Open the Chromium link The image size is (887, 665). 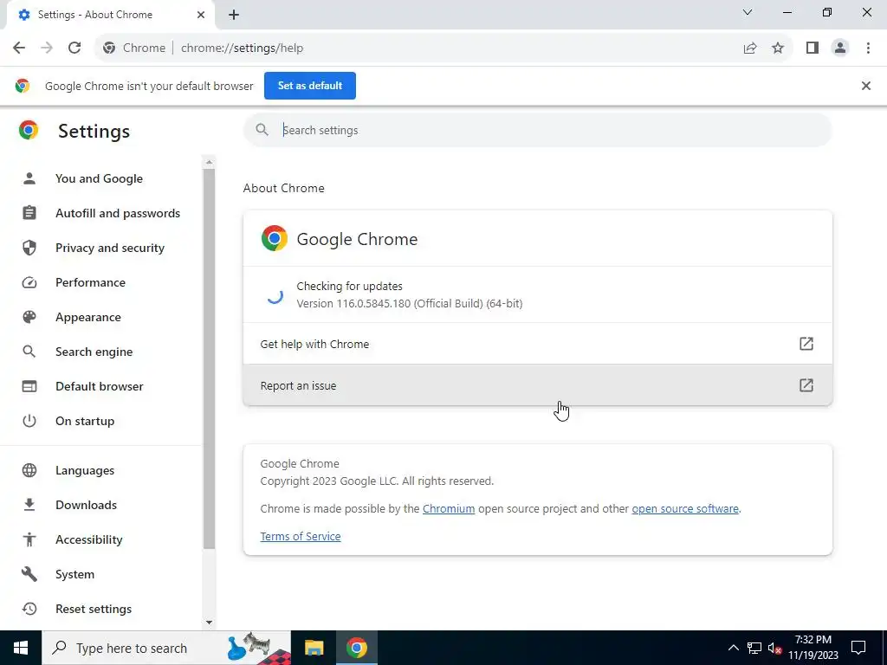(x=449, y=508)
